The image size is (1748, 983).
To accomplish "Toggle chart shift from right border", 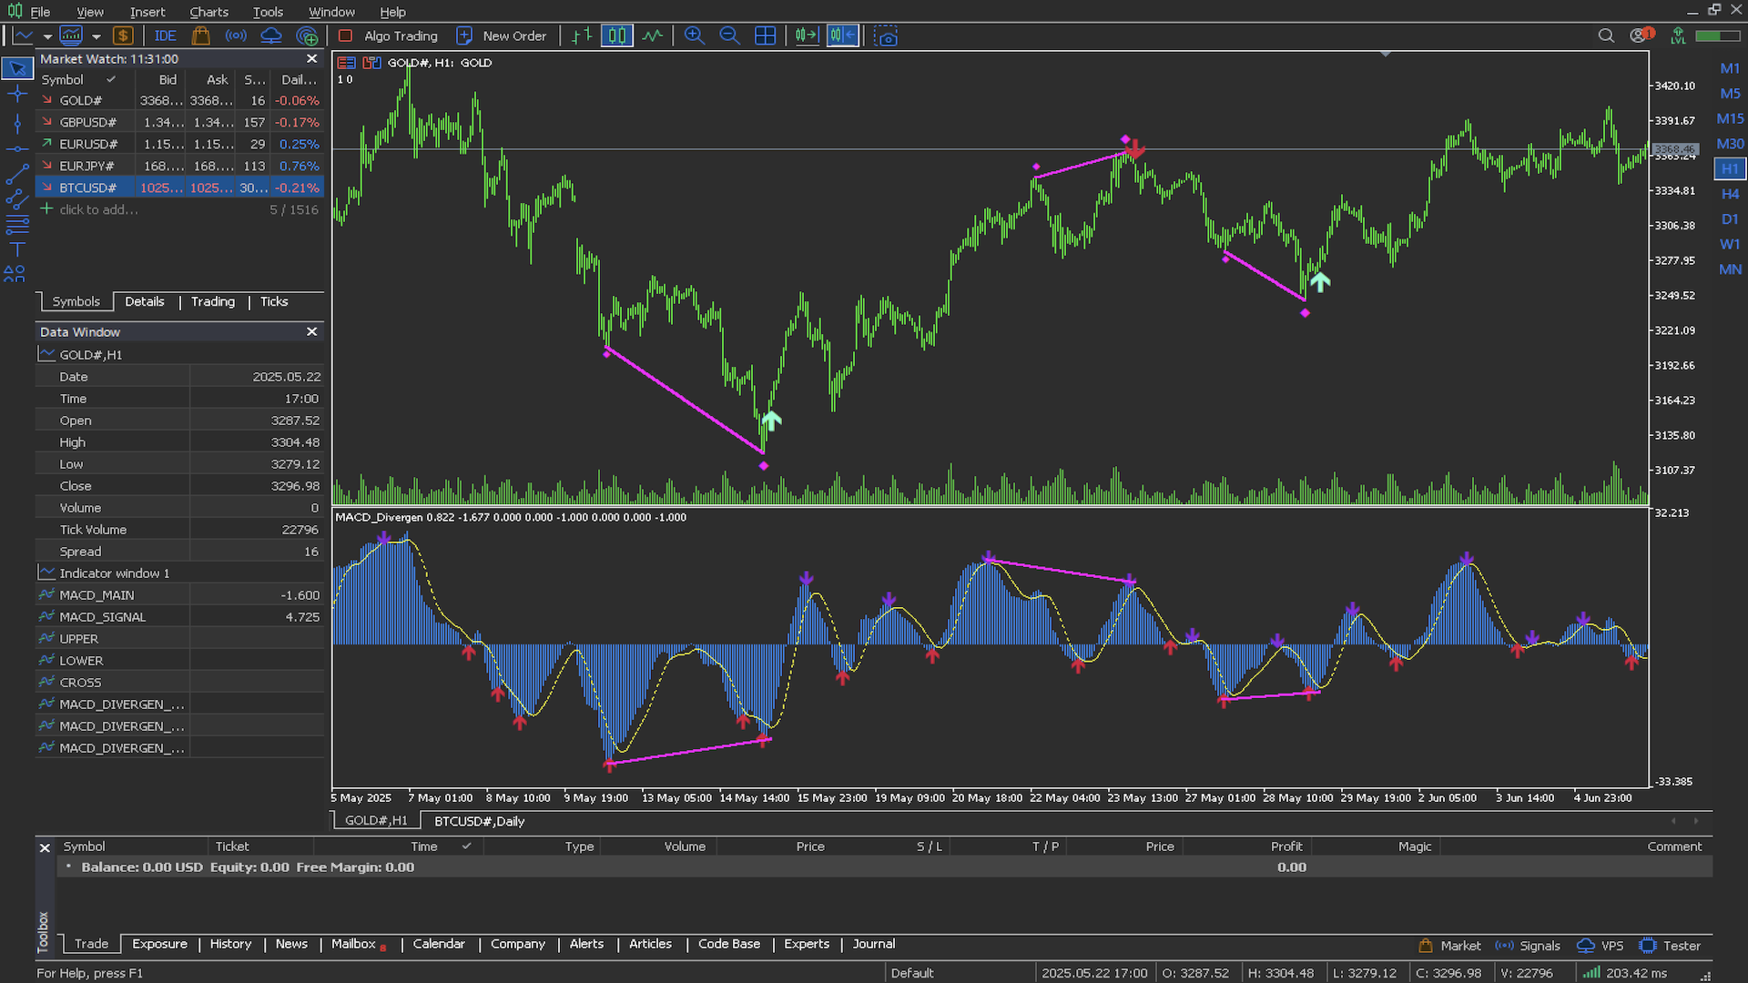I will pos(843,35).
